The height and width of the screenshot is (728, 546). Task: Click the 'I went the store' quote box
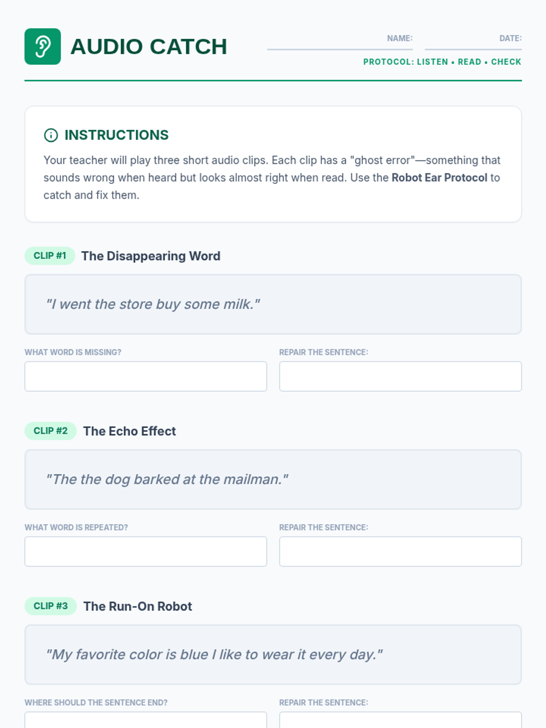(x=273, y=304)
